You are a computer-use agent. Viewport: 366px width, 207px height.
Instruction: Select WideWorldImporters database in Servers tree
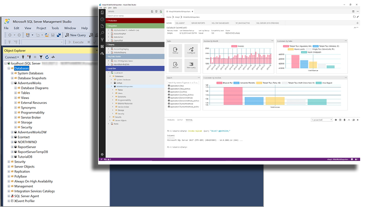(x=124, y=86)
